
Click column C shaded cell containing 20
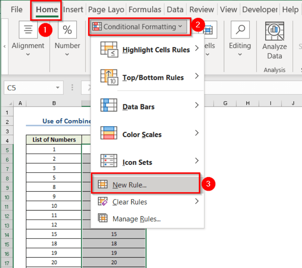tap(114, 262)
